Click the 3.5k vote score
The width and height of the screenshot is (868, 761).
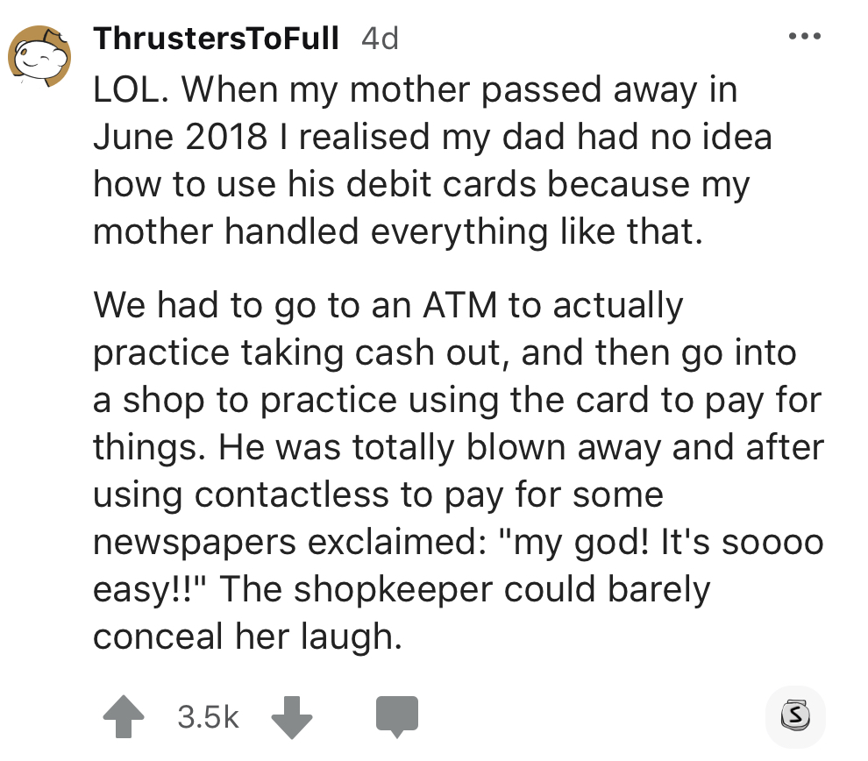coord(208,716)
